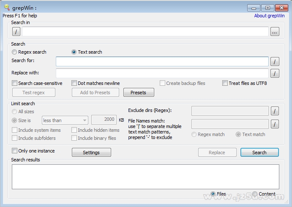
Task: Open the less than size dropdown
Action: [65, 120]
